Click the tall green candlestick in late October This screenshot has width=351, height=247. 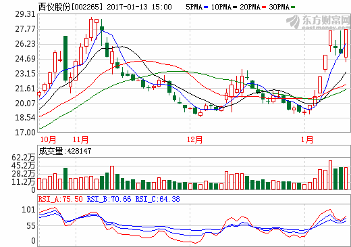(65, 59)
